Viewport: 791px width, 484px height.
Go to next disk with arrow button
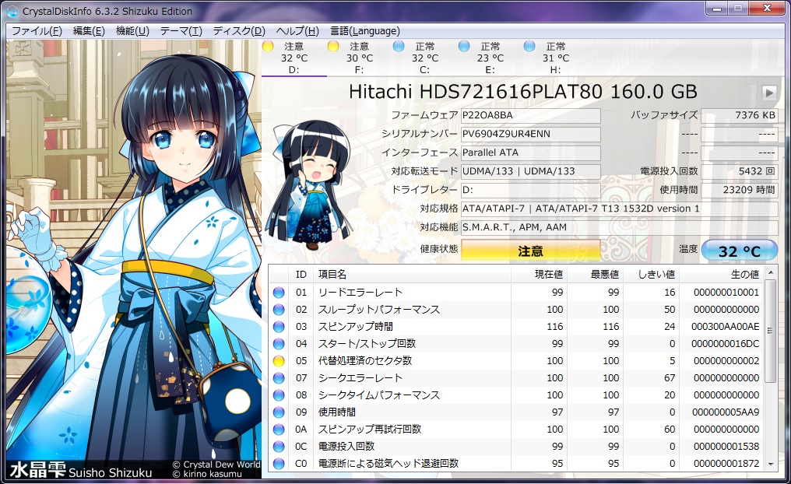tap(768, 93)
